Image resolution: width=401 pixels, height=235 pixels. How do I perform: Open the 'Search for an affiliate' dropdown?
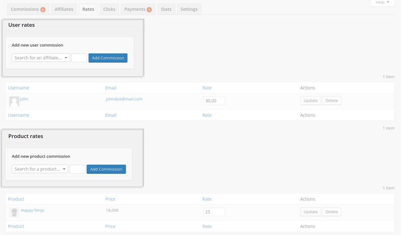pos(41,58)
